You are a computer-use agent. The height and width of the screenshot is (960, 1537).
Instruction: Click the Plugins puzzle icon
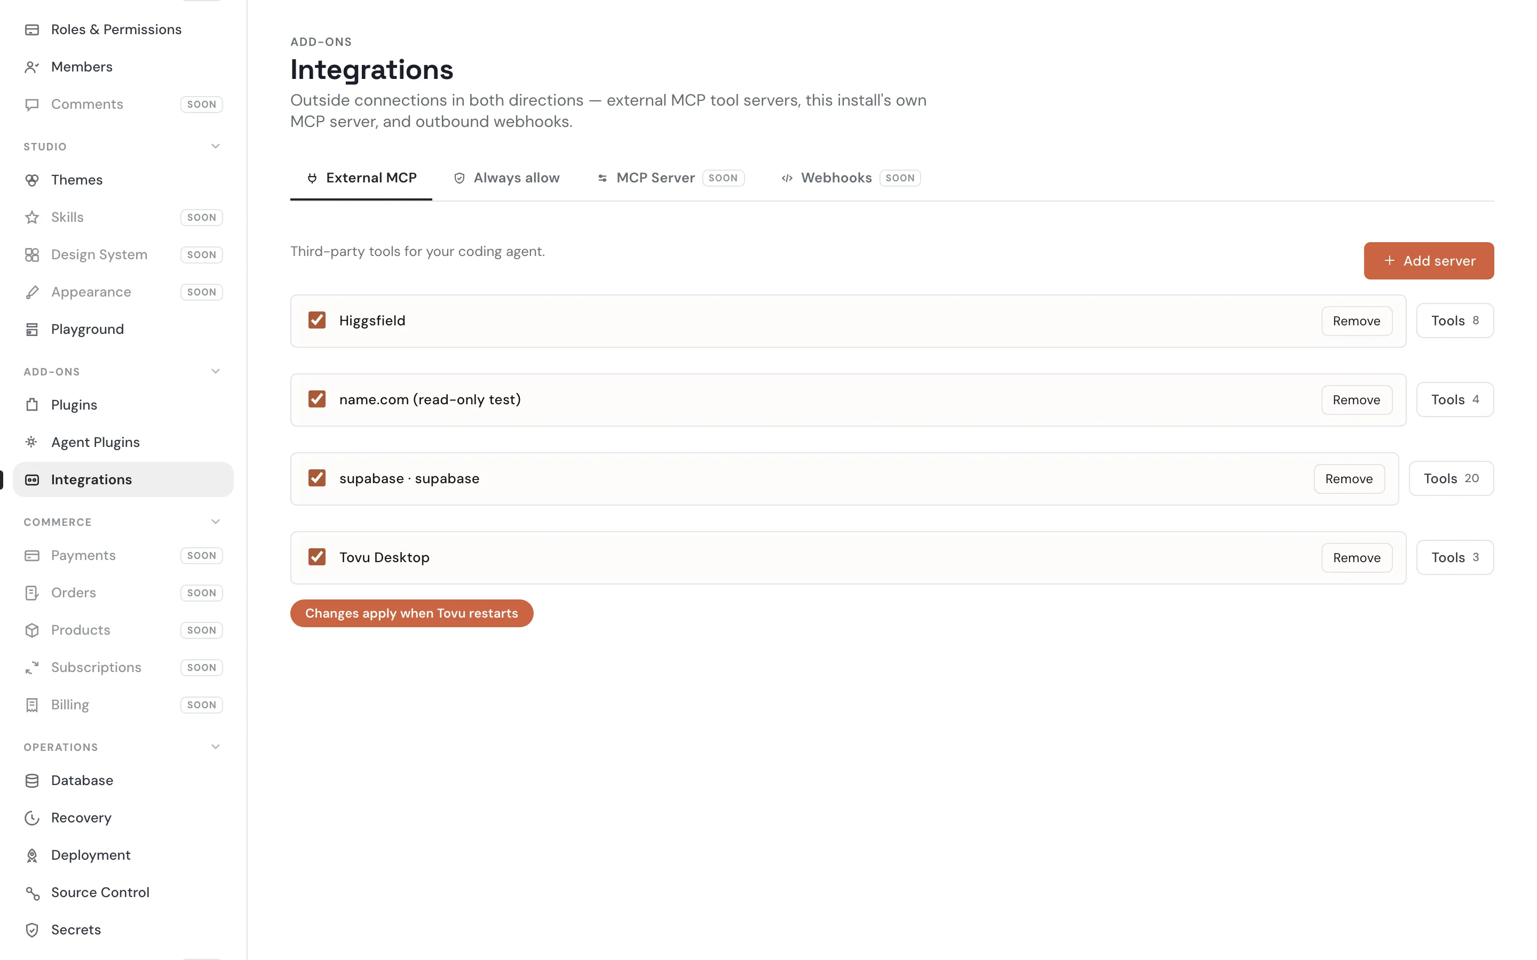pyautogui.click(x=32, y=405)
